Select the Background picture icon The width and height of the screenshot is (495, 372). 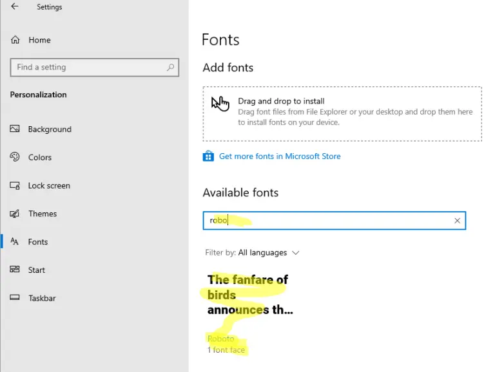click(15, 129)
